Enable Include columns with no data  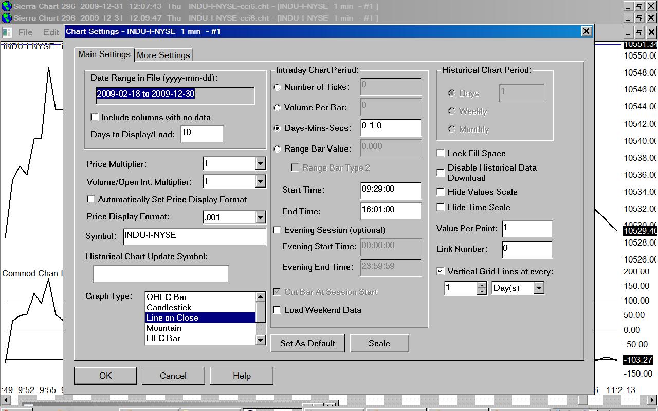point(95,117)
